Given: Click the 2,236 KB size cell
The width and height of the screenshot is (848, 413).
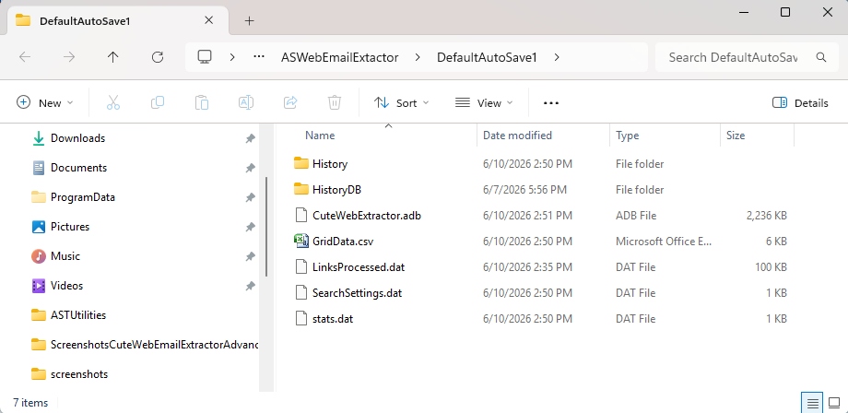Looking at the screenshot, I should (766, 215).
